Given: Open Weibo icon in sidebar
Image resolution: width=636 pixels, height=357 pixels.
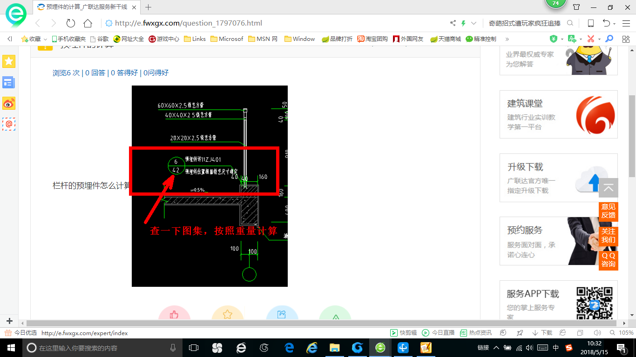Looking at the screenshot, I should 9,103.
